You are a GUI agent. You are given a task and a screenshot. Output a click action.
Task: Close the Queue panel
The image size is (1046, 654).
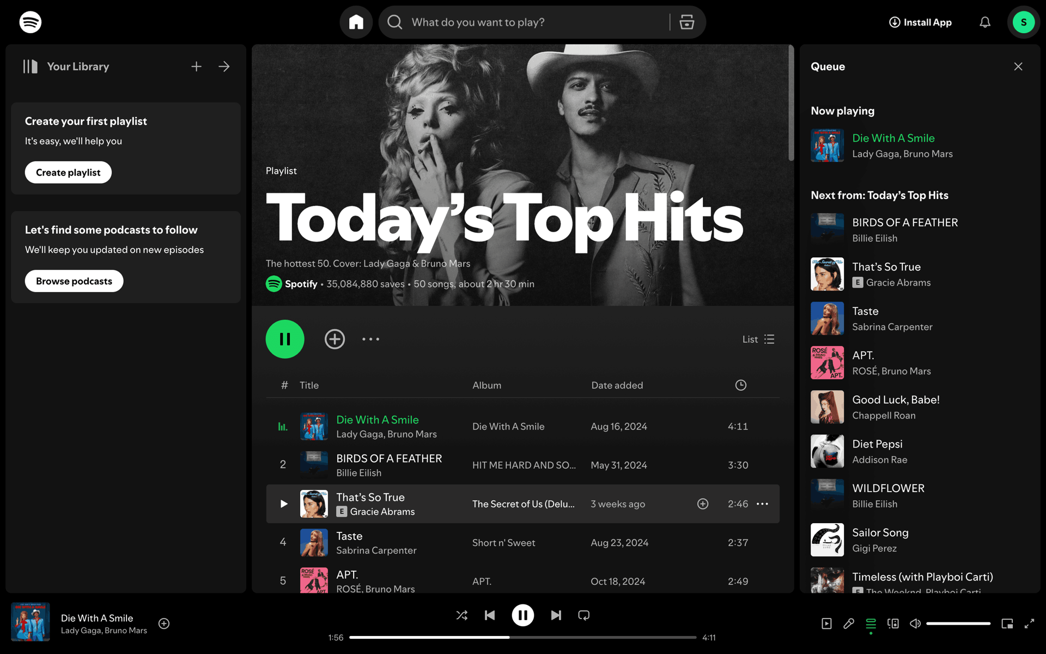coord(1018,66)
